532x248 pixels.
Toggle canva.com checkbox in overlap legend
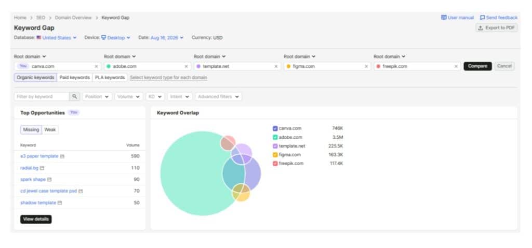click(275, 128)
